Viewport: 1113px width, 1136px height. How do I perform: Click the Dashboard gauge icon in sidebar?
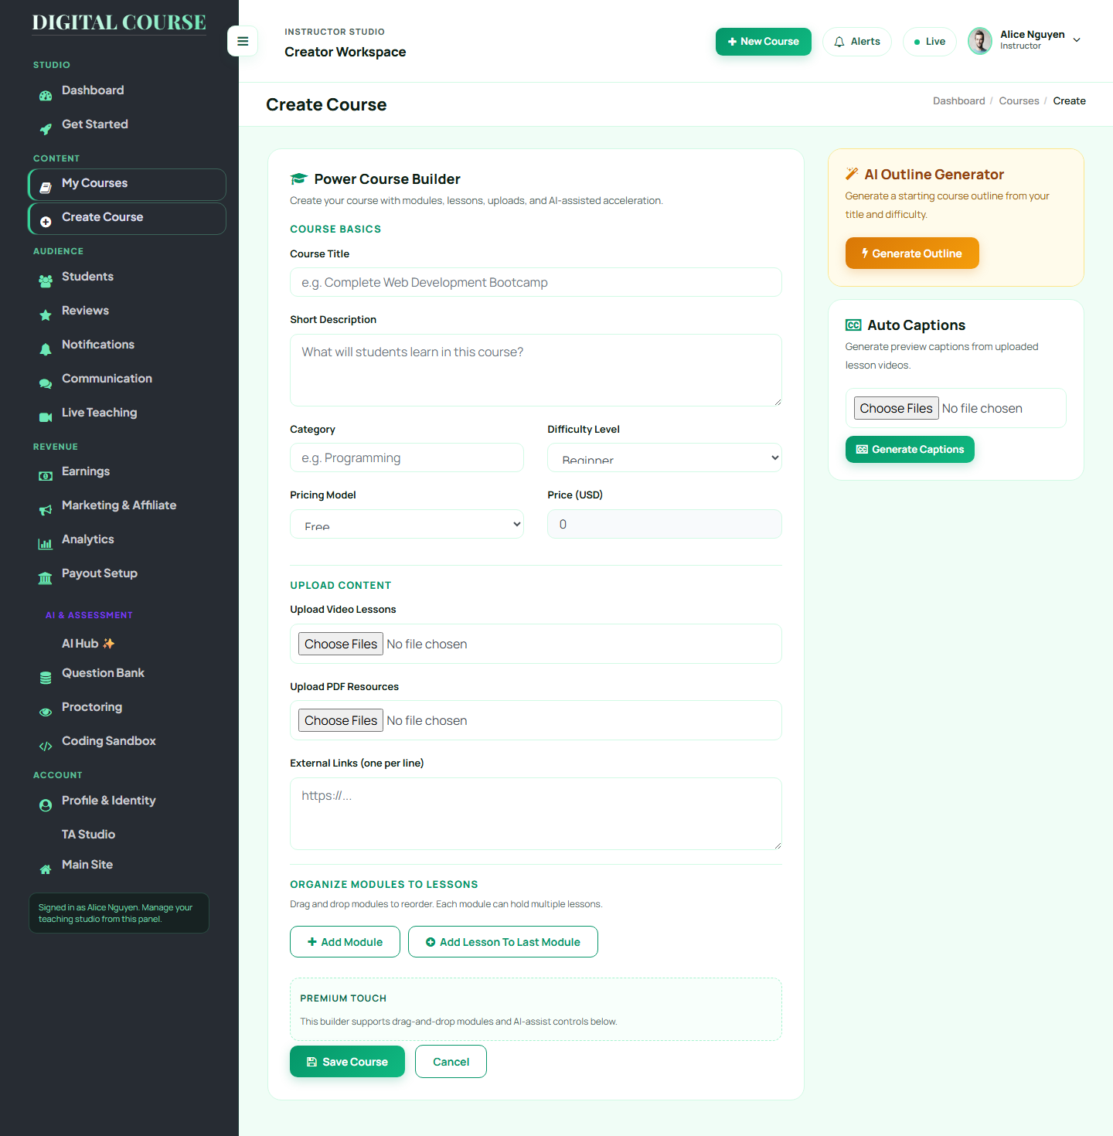[46, 96]
